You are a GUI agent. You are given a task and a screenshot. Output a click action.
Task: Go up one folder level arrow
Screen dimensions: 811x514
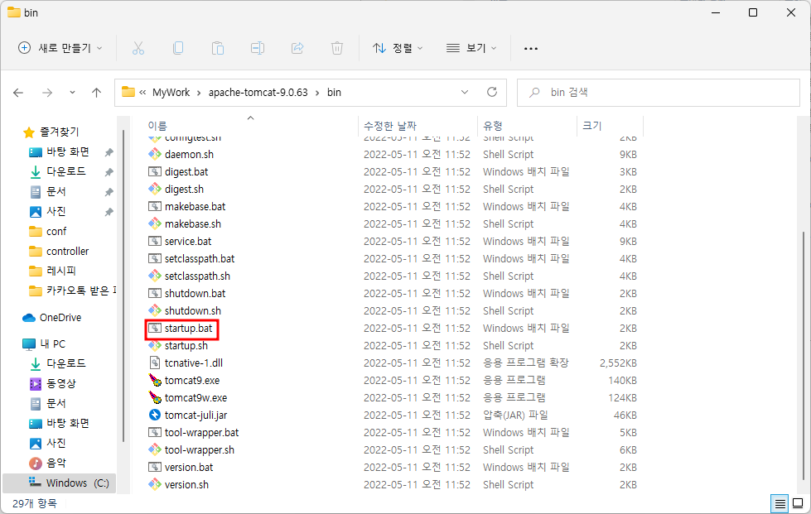96,93
